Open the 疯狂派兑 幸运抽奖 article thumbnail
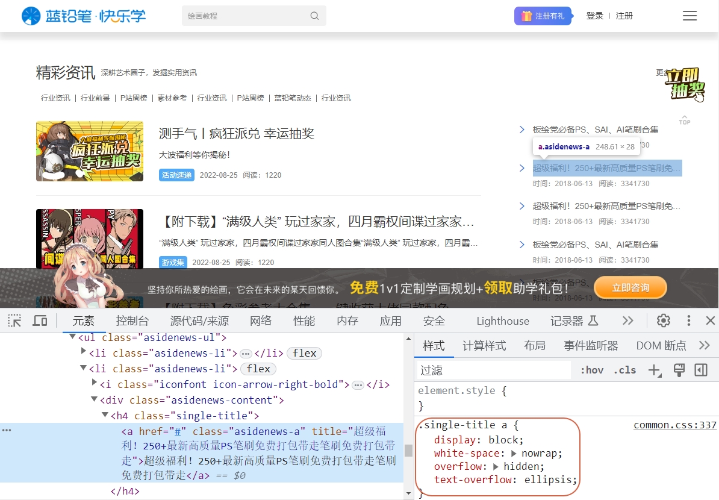The height and width of the screenshot is (500, 719). click(x=90, y=151)
